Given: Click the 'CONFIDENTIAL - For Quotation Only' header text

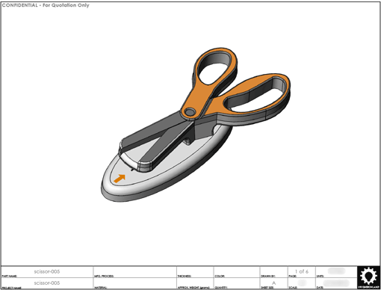Looking at the screenshot, I should (46, 5).
